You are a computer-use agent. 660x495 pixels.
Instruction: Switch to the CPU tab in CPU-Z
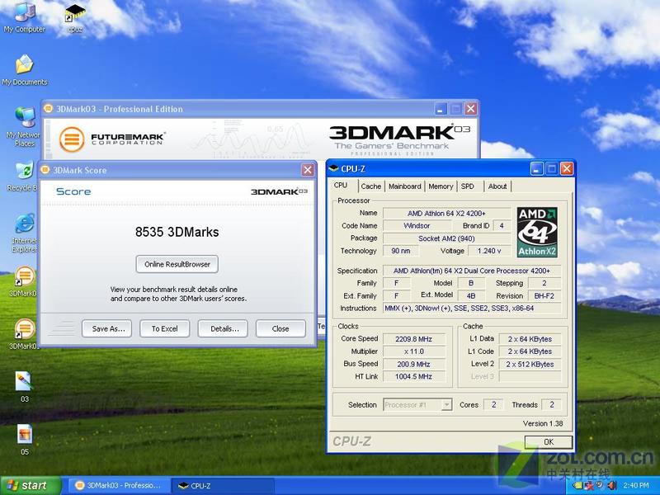pos(341,185)
